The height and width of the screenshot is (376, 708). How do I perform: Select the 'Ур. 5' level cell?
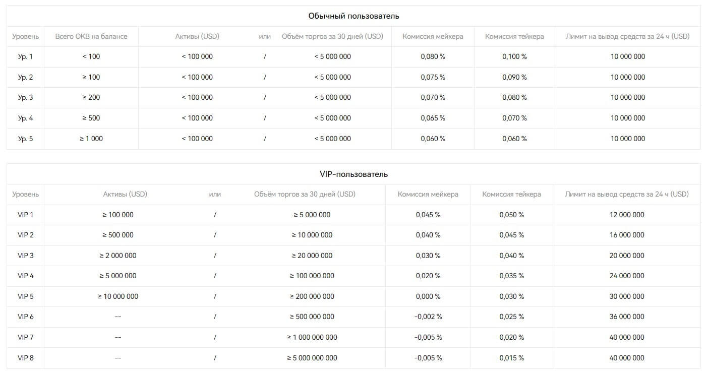coord(25,139)
